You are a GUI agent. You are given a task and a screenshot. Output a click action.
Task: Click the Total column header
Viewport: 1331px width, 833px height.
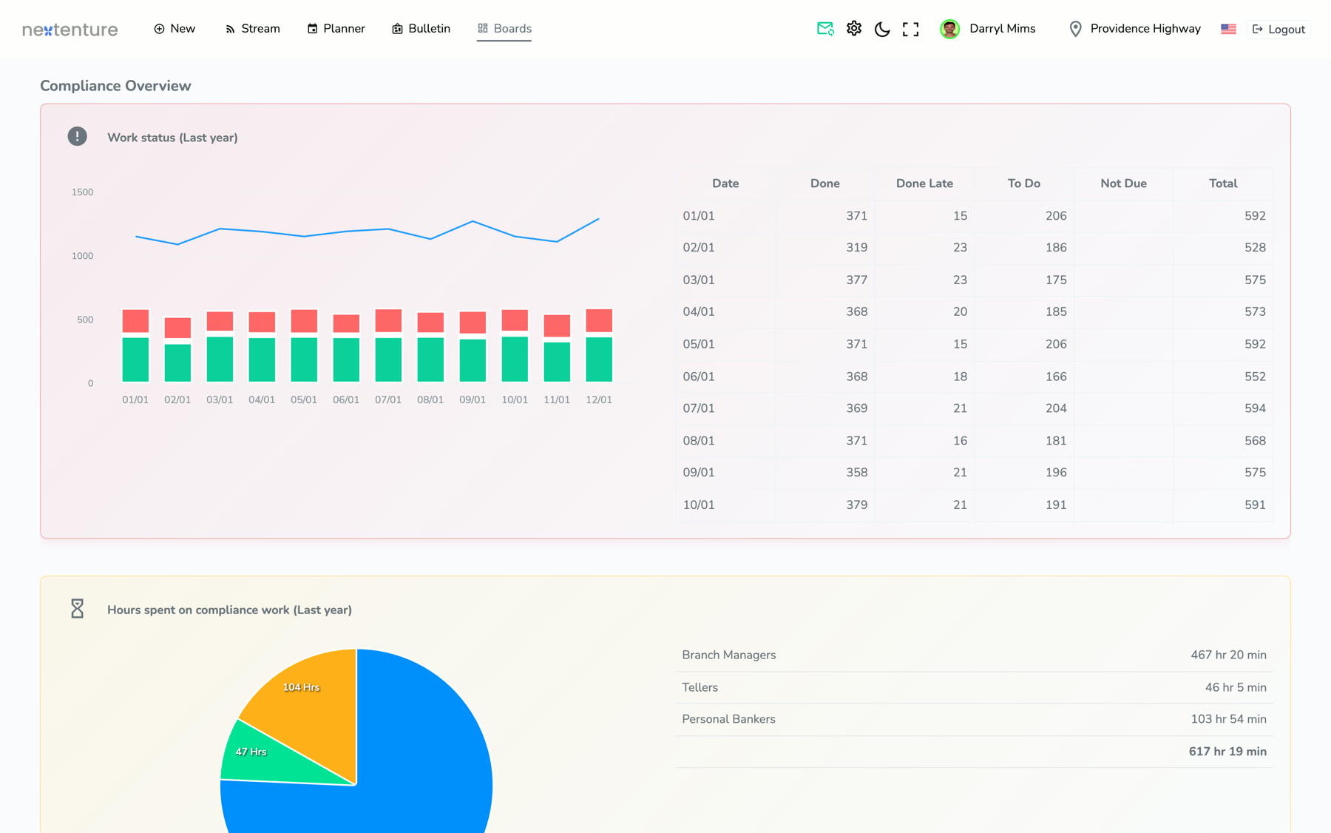[x=1223, y=183]
